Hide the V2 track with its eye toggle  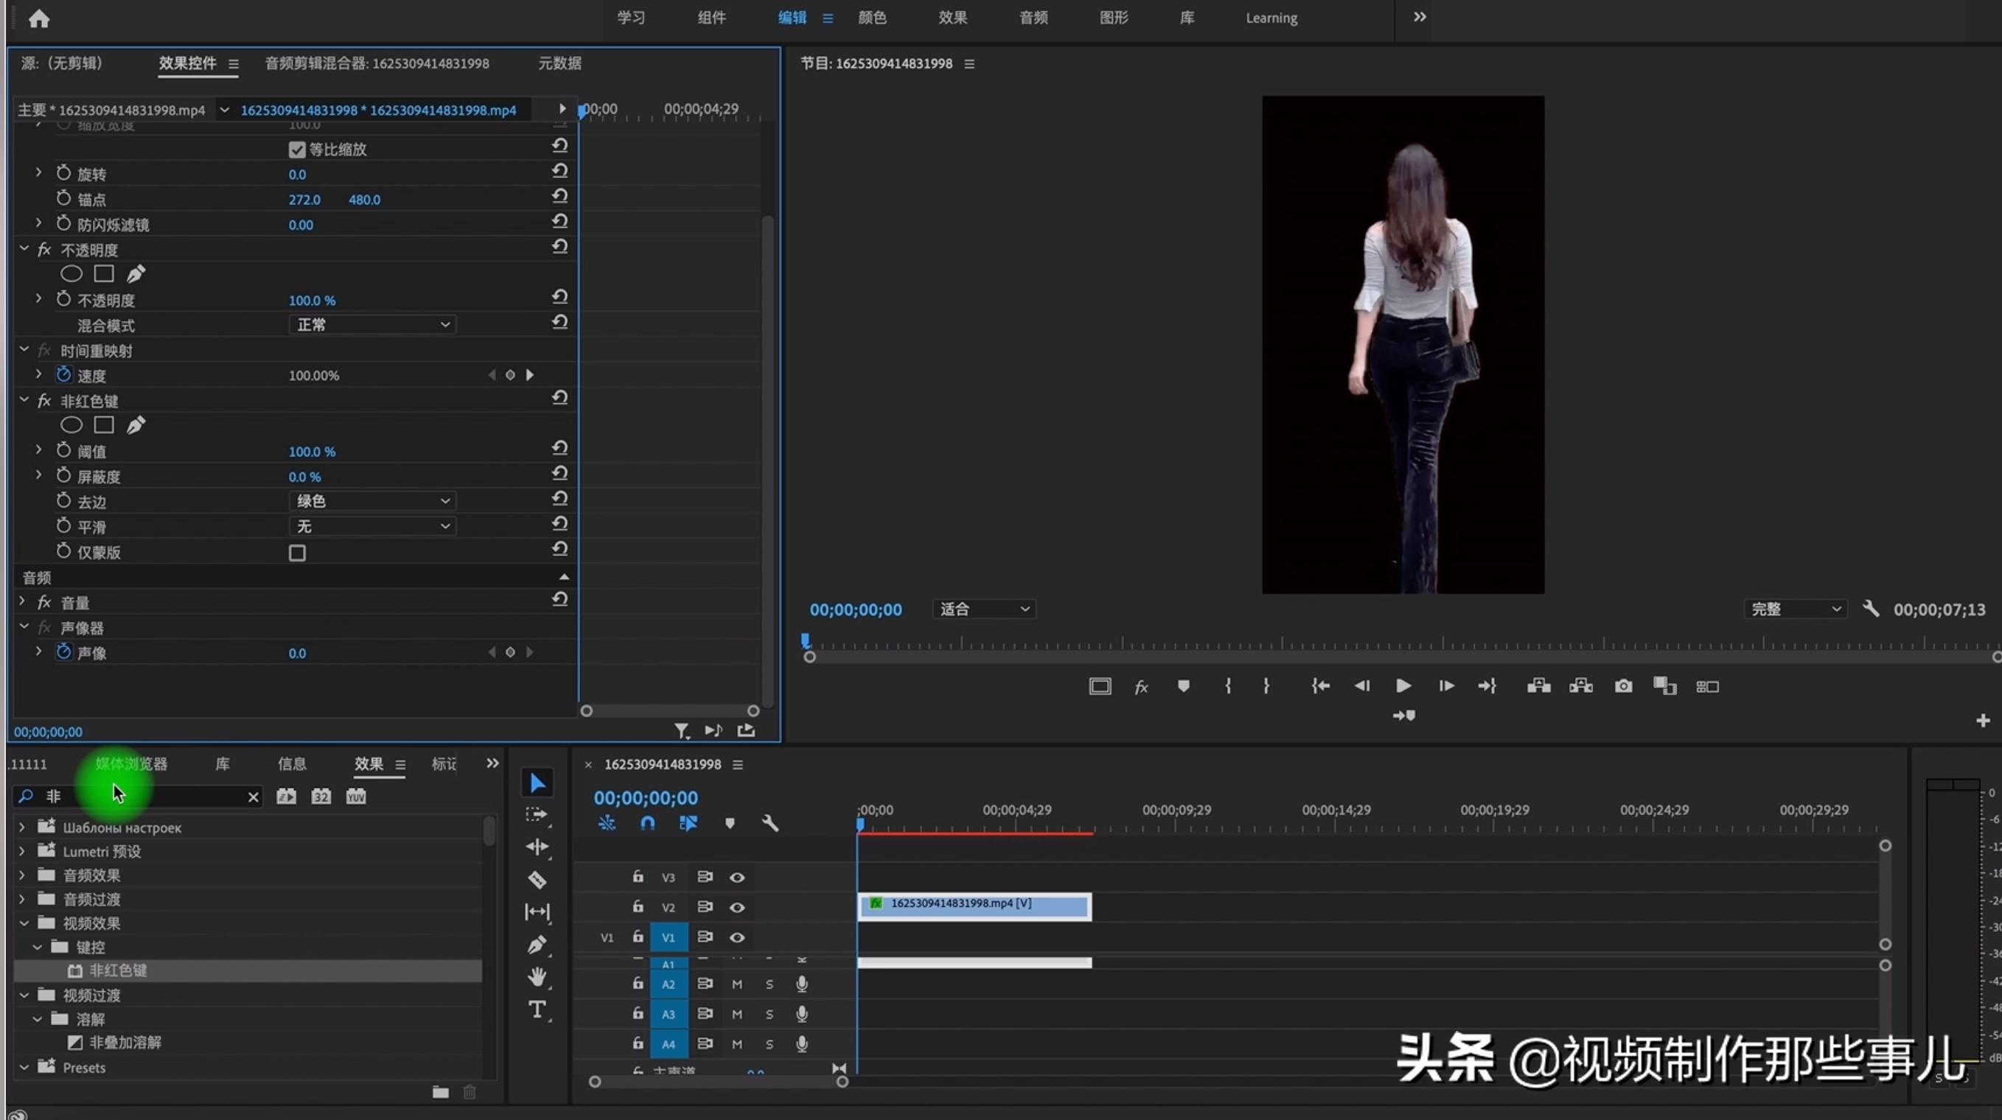[737, 906]
